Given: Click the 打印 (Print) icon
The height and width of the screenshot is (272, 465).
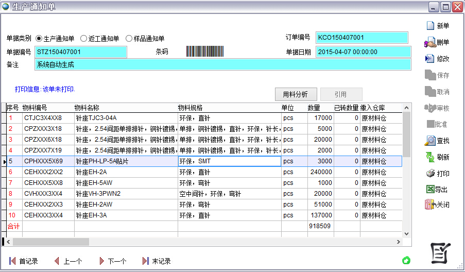Looking at the screenshot, I should point(430,174).
